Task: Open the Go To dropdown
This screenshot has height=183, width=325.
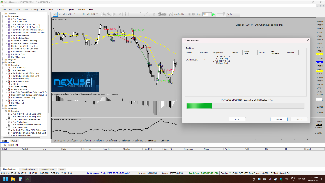Action: tap(230, 14)
